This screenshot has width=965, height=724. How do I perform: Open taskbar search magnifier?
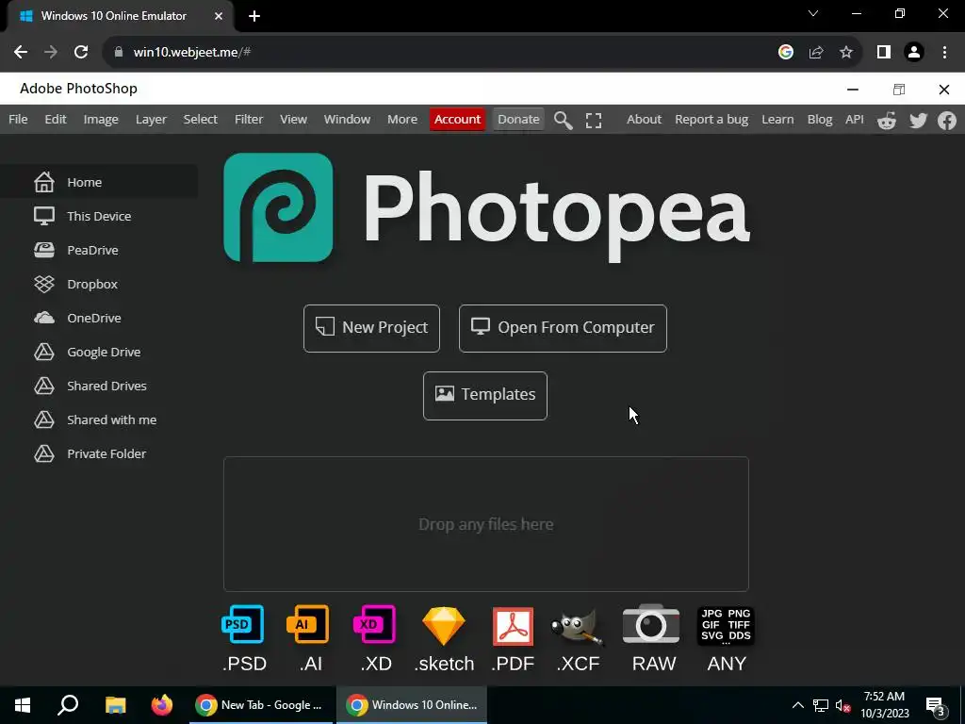68,705
